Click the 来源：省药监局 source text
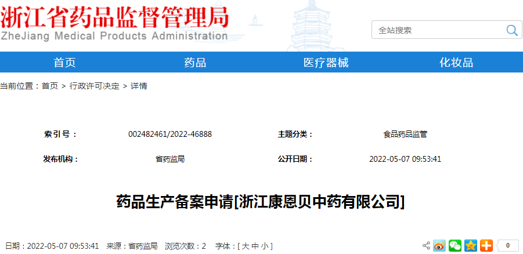Screen dimensions: 523x254 (x=132, y=246)
